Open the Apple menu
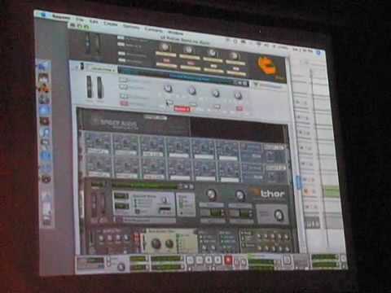Viewport: 391px width, 293px height. pos(43,15)
